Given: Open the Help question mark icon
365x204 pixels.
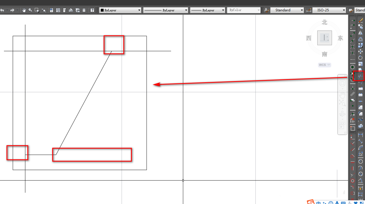Looking at the screenshot, I should pyautogui.click(x=92, y=10).
